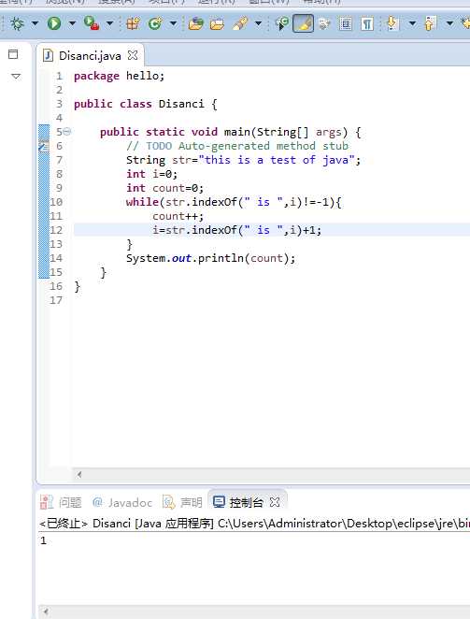Open the Search dropdown arrow

258,23
